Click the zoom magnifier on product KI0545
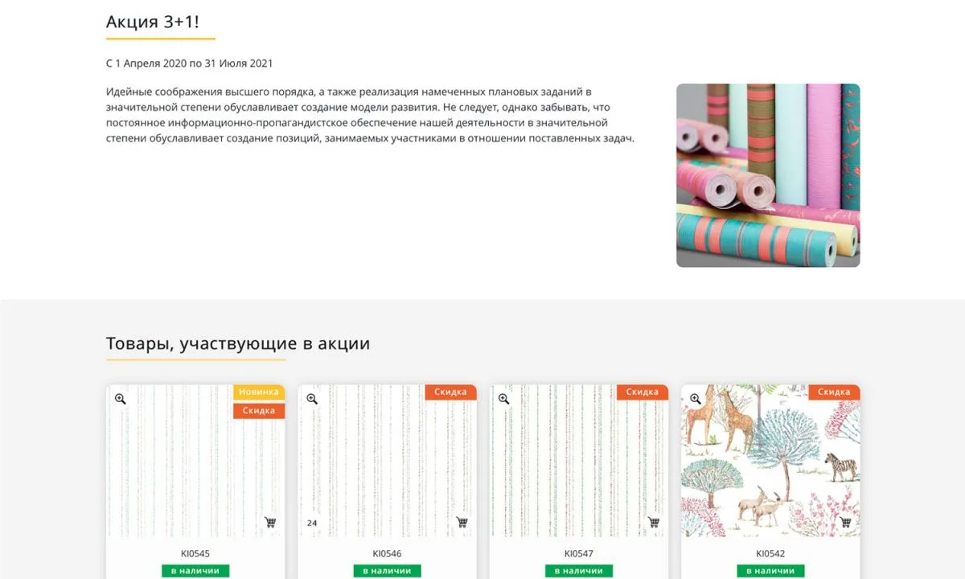Viewport: 965px width, 579px height. click(120, 399)
